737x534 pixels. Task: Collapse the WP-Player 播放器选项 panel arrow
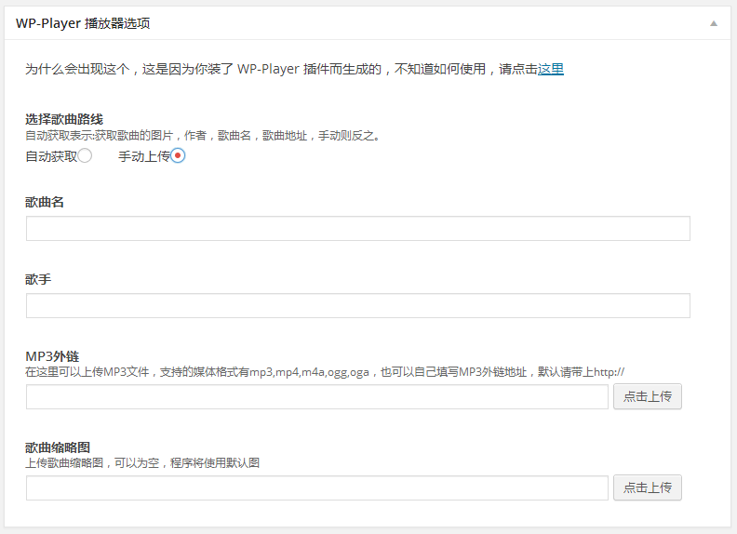(714, 23)
